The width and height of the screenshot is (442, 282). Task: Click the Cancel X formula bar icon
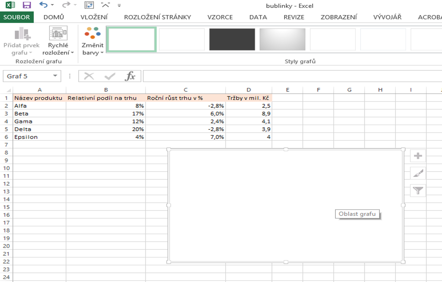(89, 76)
